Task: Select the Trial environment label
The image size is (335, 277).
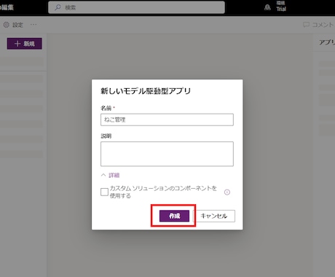Action: coord(281,9)
